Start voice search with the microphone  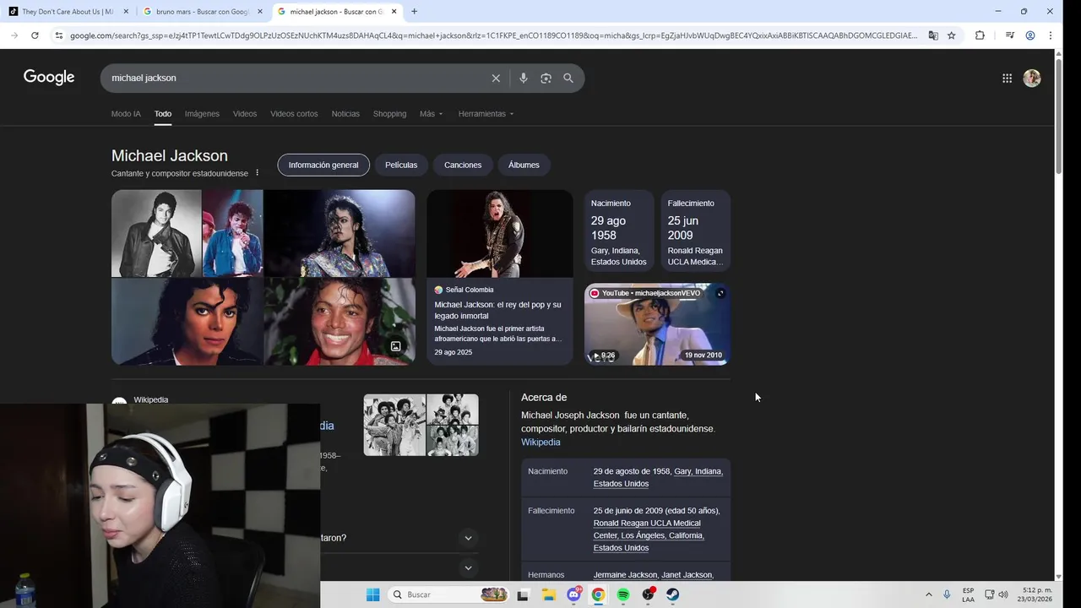(524, 78)
